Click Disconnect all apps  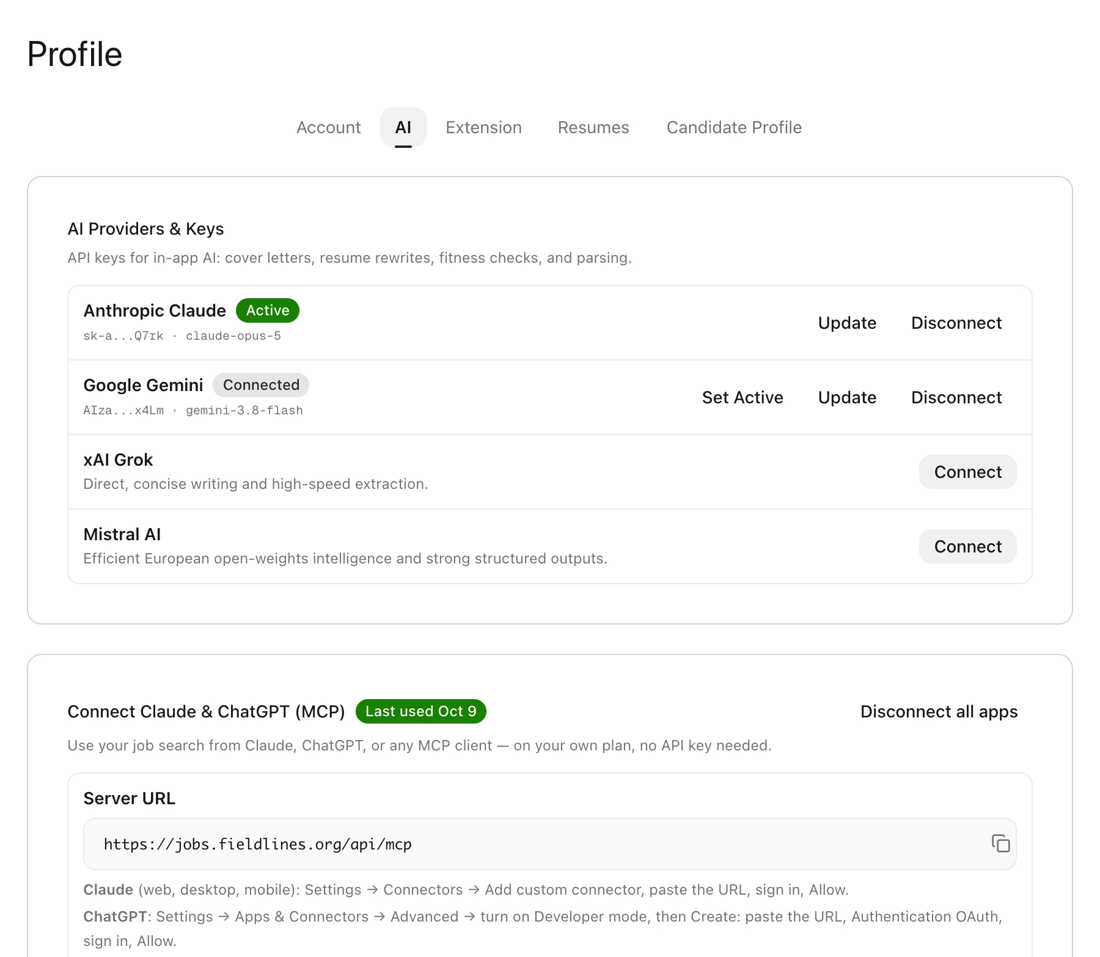click(939, 711)
